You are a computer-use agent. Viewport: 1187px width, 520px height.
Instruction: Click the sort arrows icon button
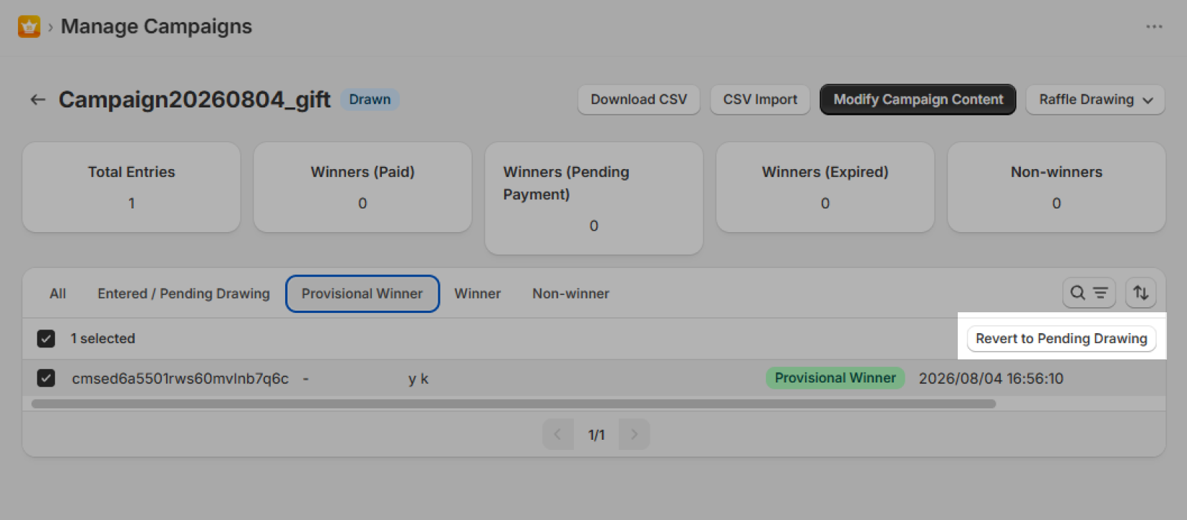tap(1140, 292)
